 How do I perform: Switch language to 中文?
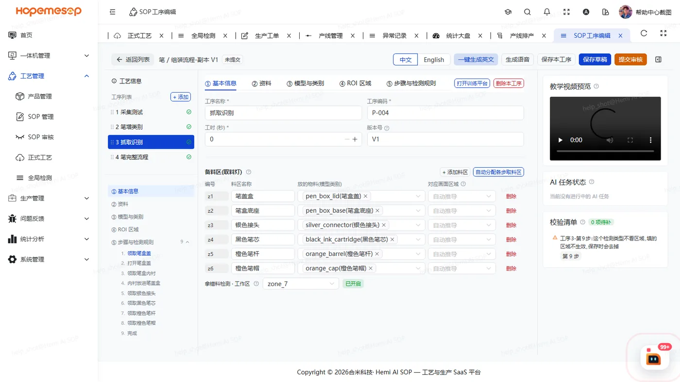406,60
